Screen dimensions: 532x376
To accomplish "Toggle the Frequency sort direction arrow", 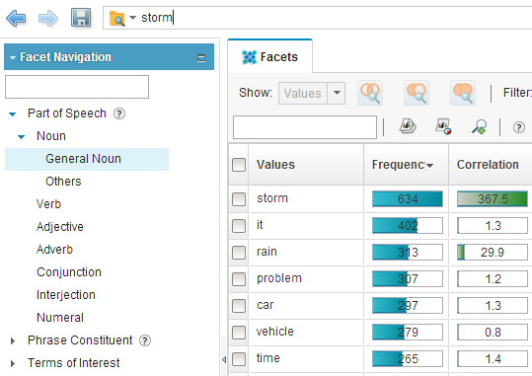I will (430, 166).
